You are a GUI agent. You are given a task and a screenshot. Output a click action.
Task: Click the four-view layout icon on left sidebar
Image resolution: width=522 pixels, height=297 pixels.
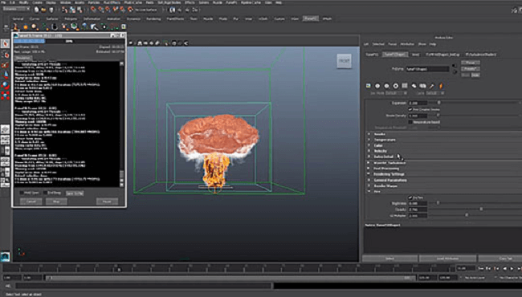[5, 140]
